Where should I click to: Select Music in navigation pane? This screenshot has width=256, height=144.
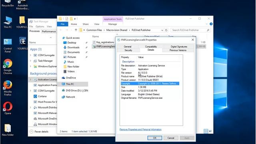pos(70,62)
